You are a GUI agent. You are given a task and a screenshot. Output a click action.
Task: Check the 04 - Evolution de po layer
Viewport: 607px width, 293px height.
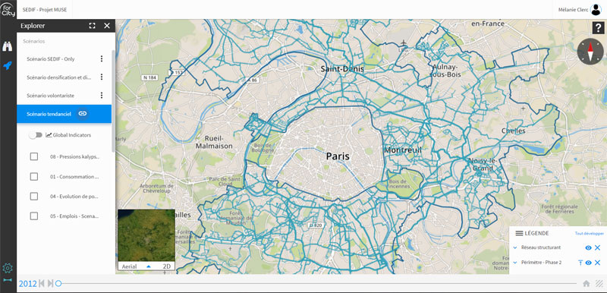click(34, 197)
